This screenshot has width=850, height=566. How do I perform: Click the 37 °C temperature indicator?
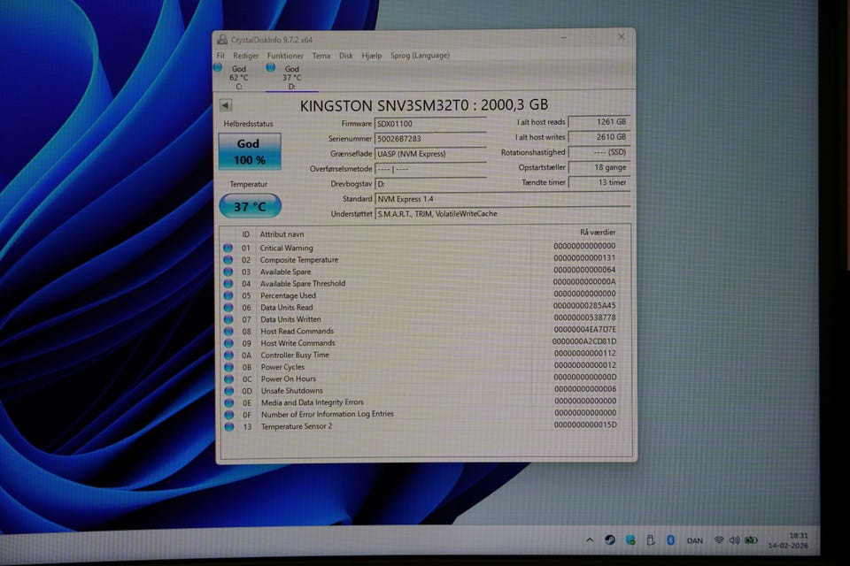click(250, 207)
